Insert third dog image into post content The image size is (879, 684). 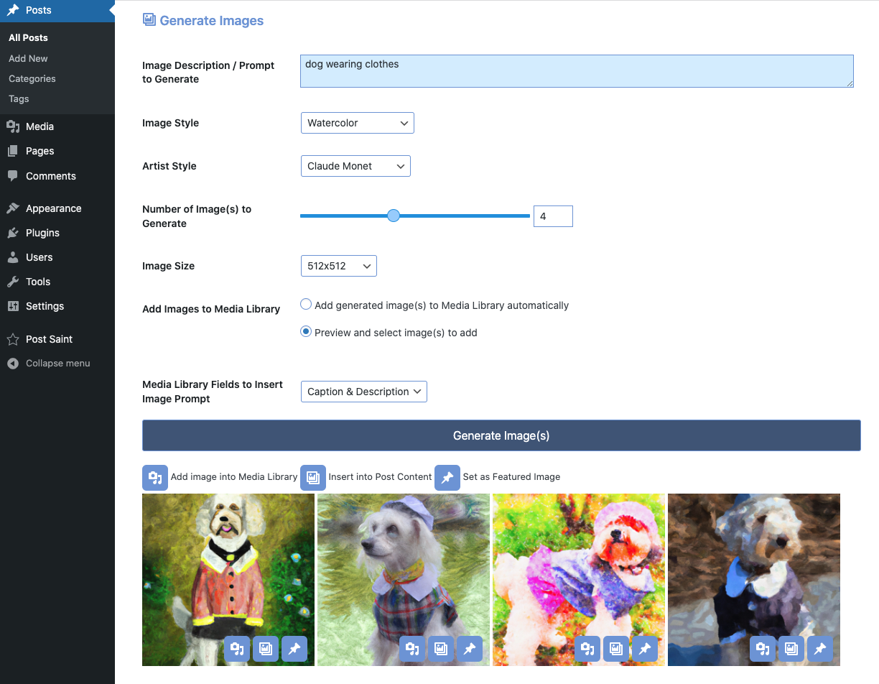click(x=616, y=649)
